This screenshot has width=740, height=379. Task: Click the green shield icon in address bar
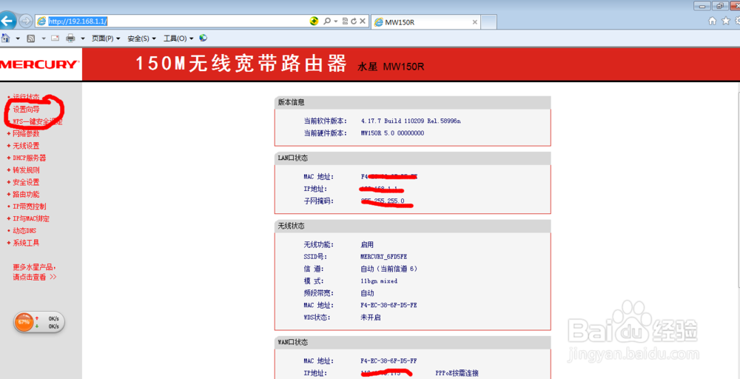click(314, 21)
